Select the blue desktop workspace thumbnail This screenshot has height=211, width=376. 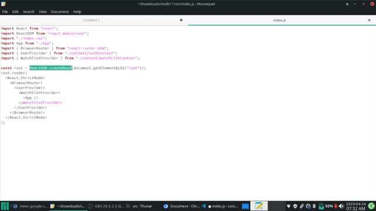(x=245, y=206)
